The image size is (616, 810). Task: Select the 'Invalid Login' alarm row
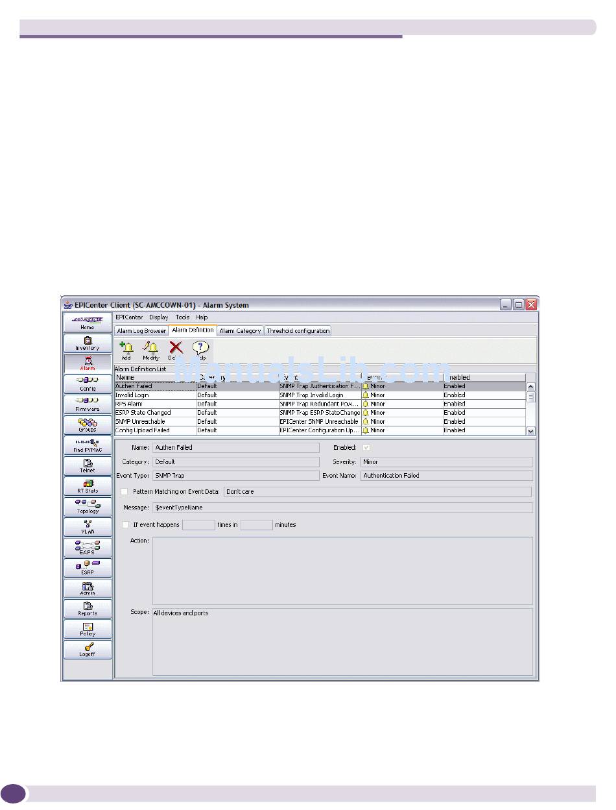[320, 395]
